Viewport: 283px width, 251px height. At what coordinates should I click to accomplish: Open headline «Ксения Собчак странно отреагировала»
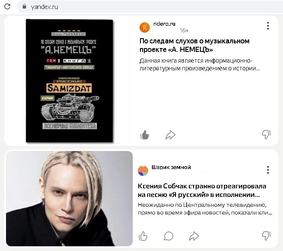(202, 191)
